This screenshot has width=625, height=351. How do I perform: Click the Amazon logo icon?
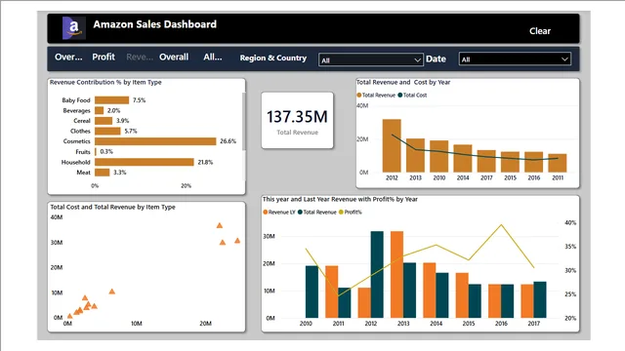pos(74,28)
